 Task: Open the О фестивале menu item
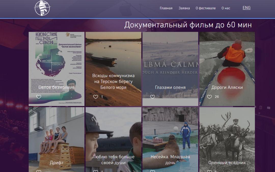[205, 8]
